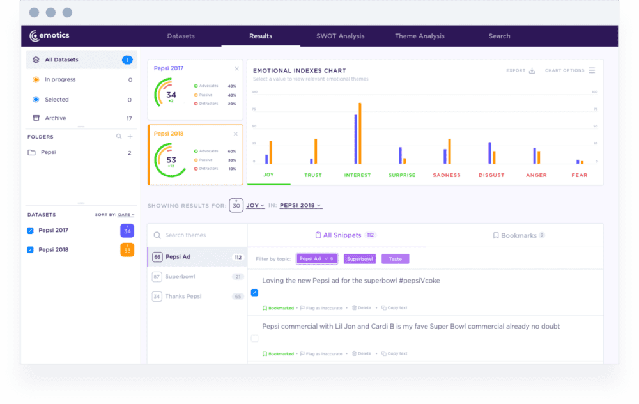Open the All Snippets tab
This screenshot has height=404, width=639.
345,235
